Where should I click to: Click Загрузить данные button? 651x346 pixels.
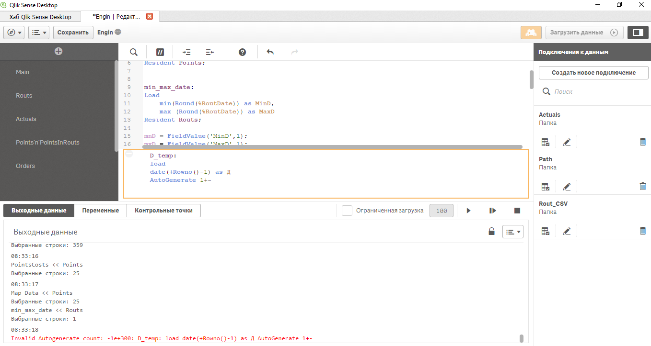[x=584, y=33]
